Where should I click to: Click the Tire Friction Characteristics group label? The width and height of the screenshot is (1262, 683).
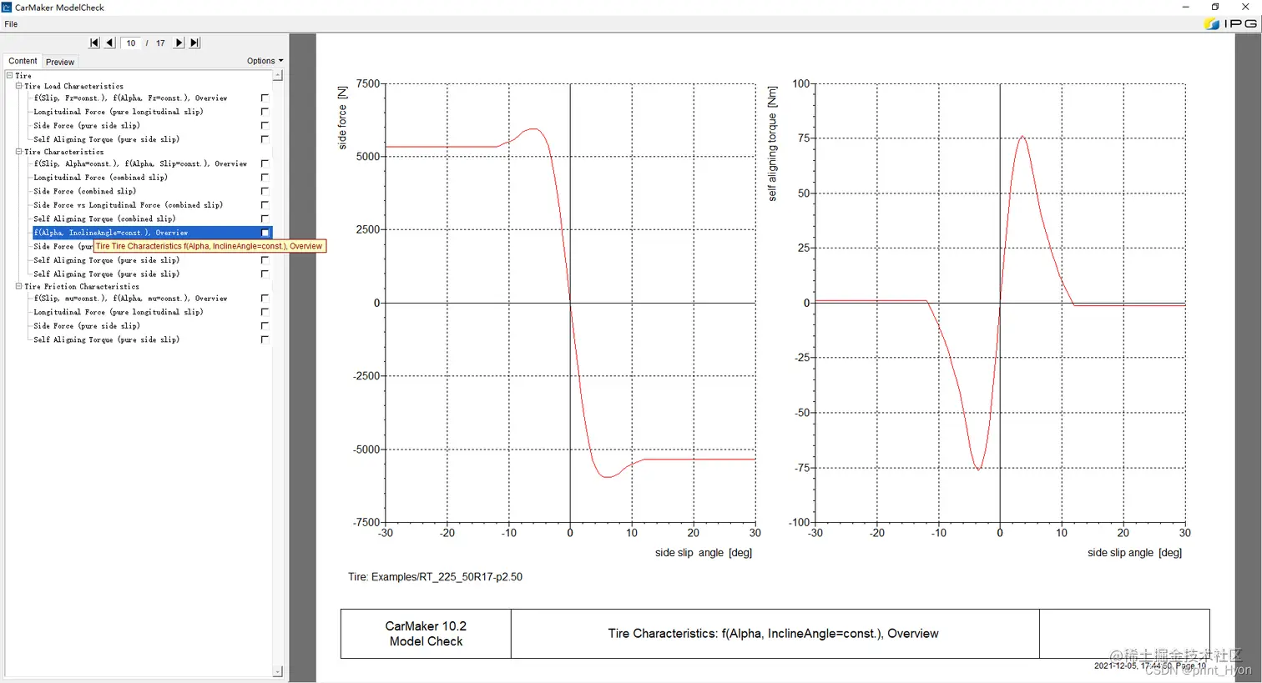click(x=82, y=286)
